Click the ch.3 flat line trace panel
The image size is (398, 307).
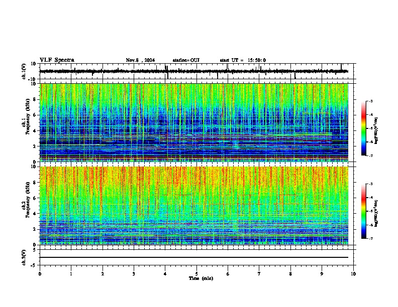[196, 257]
